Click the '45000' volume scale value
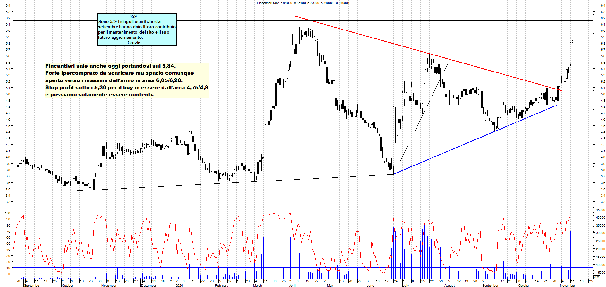 [601, 210]
